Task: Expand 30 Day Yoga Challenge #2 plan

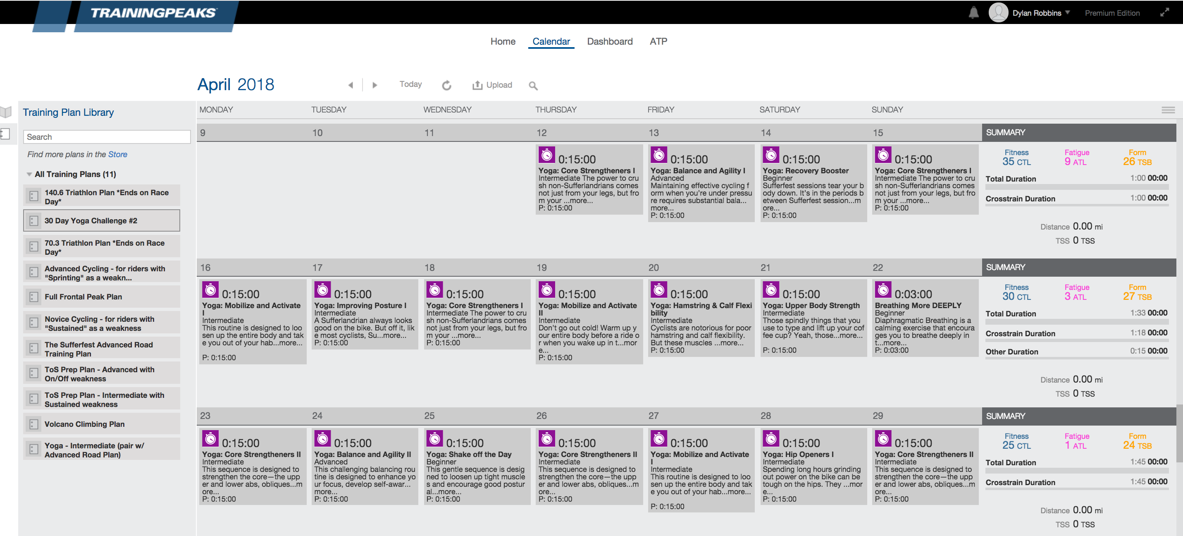Action: (33, 221)
